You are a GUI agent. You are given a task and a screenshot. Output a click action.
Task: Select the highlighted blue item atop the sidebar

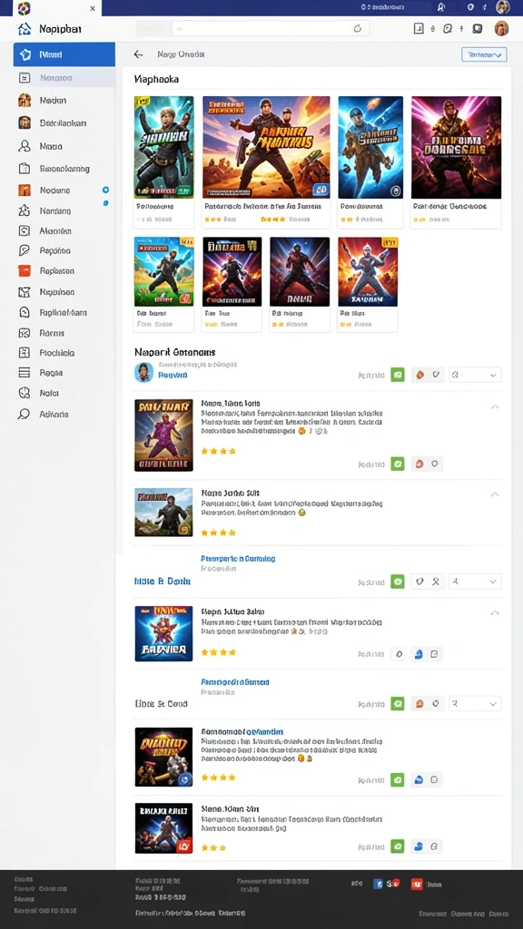64,54
